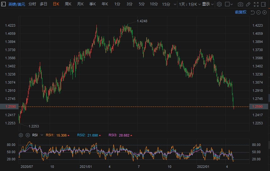Open chart settings gear in top toolbar
Image resolution: width=270 pixels, height=171 pixels.
coord(219,4)
